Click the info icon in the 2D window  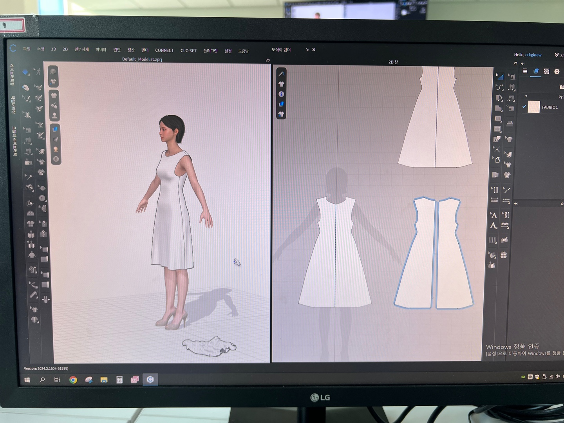coord(281,94)
